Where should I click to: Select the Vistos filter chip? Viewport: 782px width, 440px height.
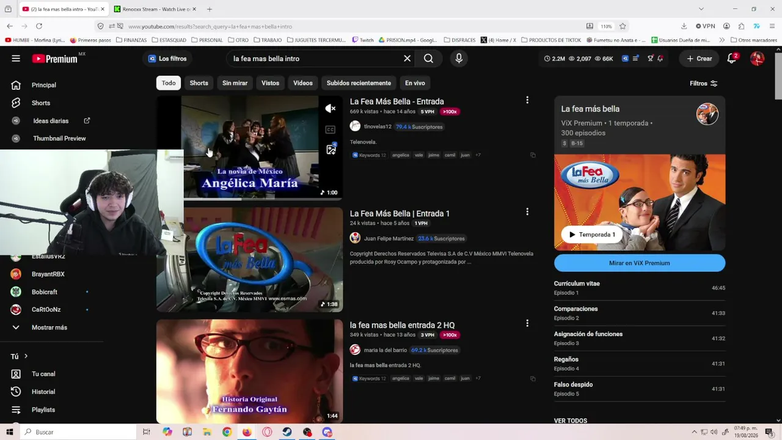tap(270, 83)
